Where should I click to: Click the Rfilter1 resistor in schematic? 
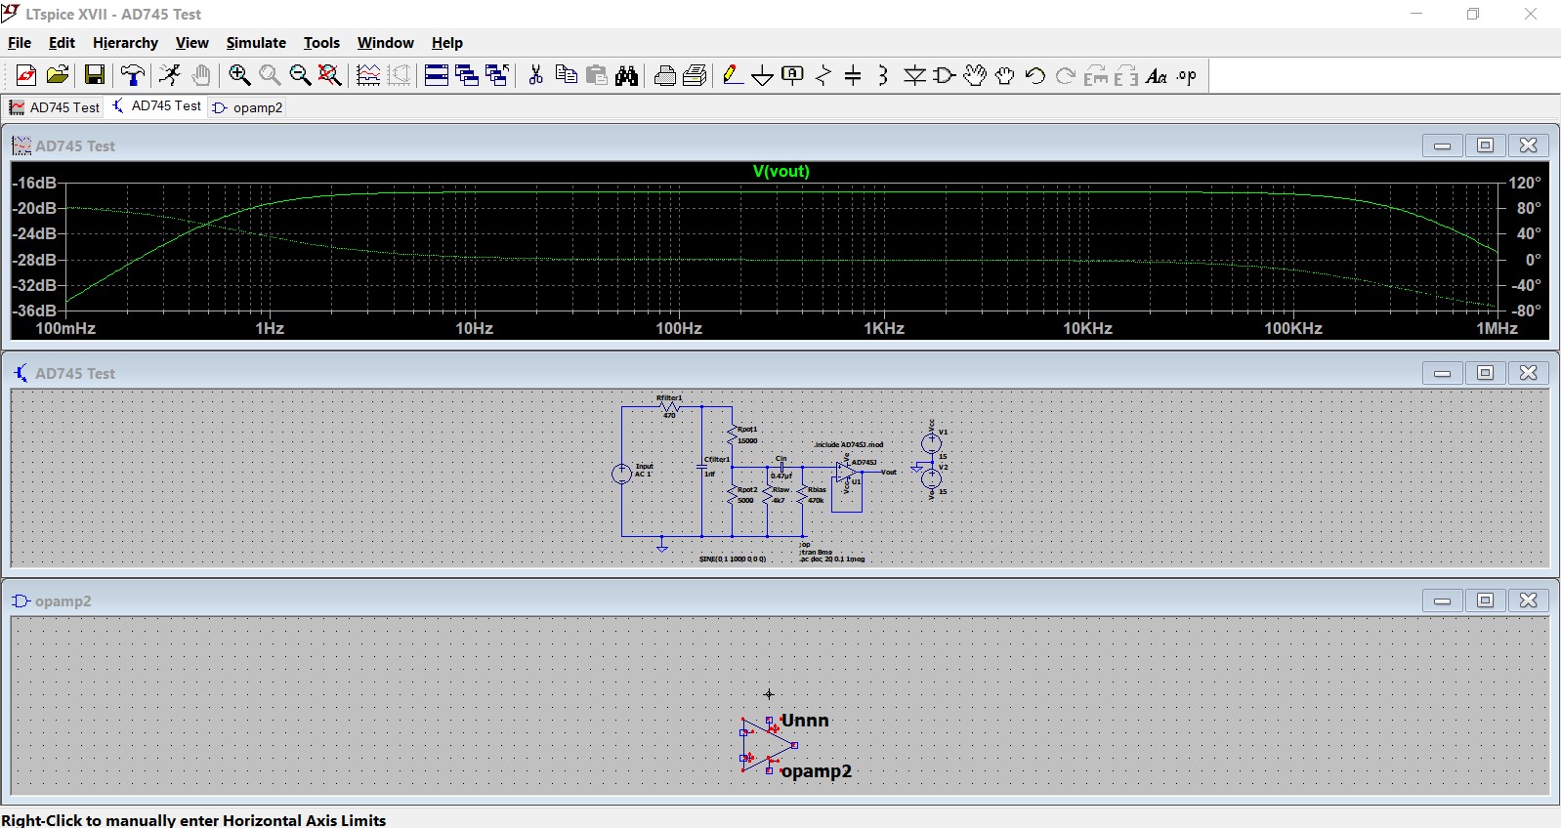[x=669, y=406]
